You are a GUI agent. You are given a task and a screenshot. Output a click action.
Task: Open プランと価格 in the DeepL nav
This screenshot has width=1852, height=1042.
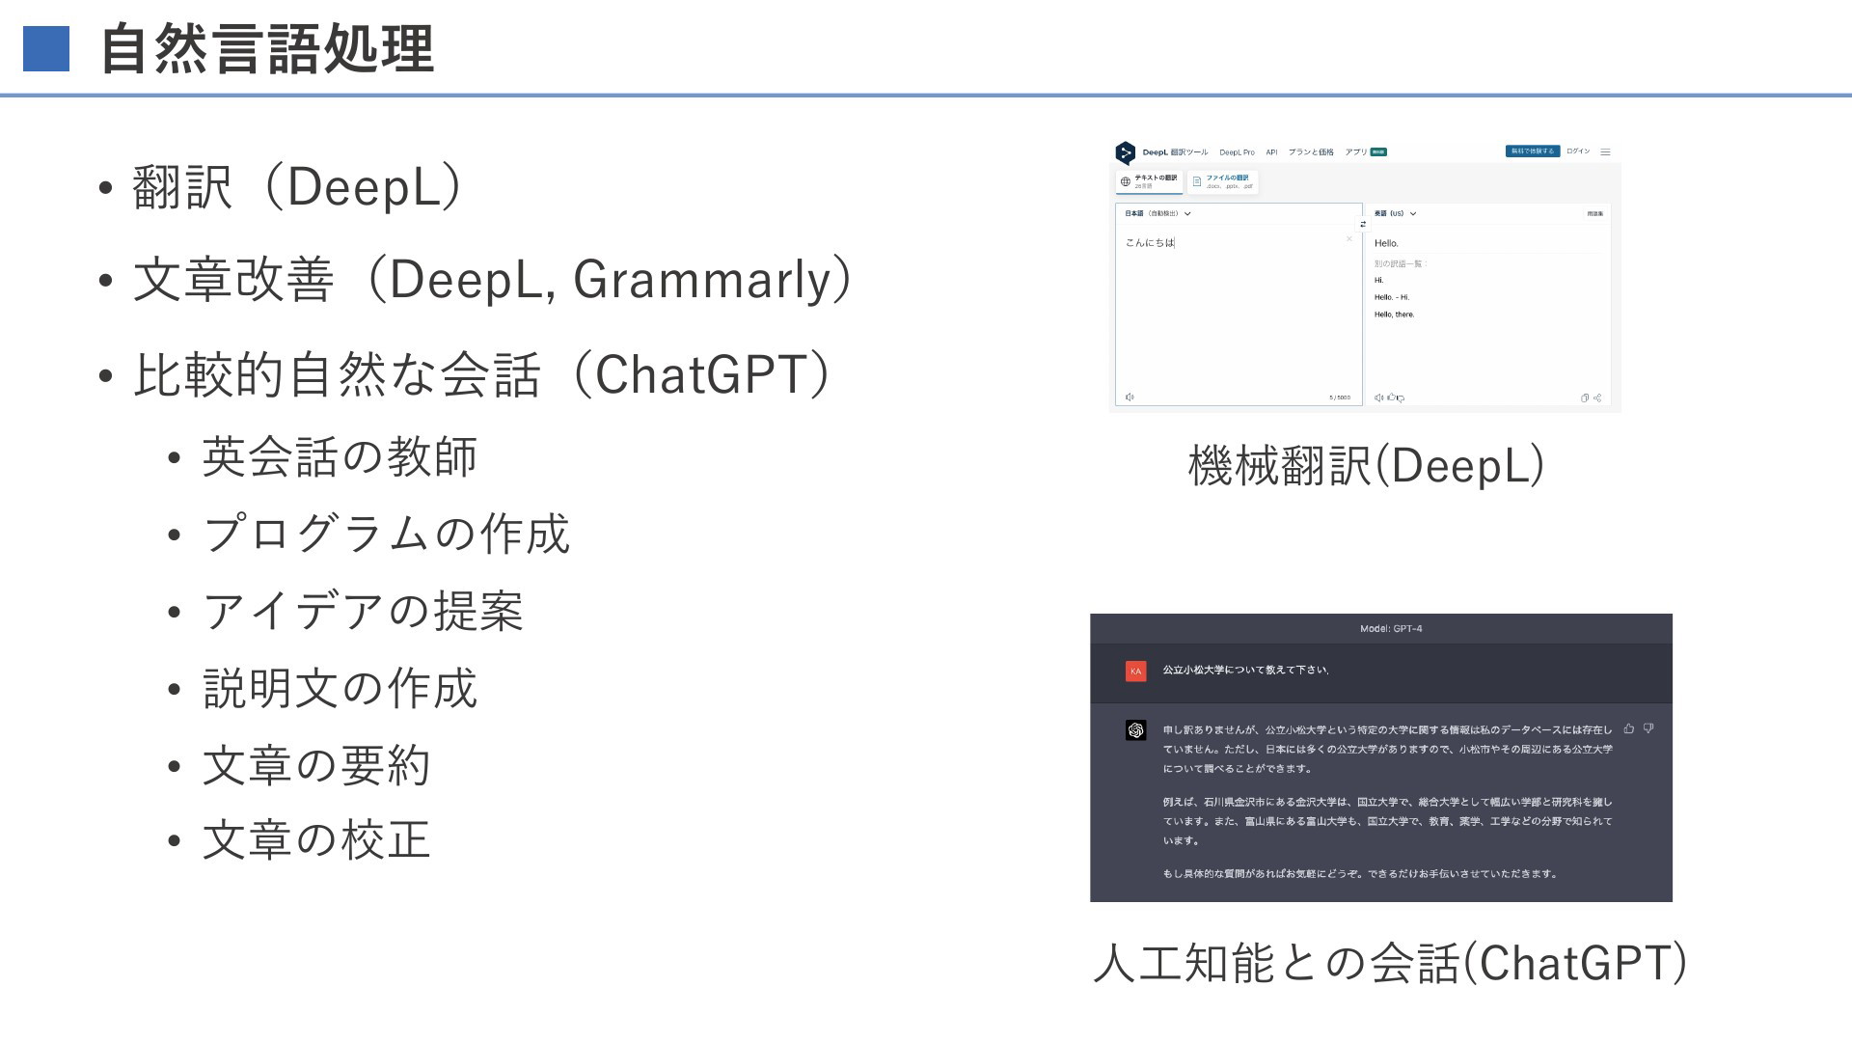(1311, 152)
